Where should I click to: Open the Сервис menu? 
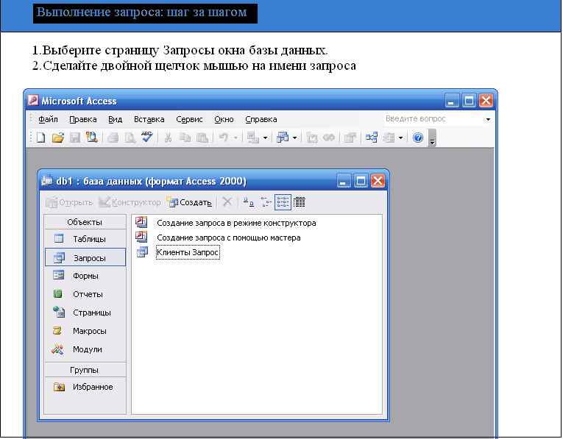point(189,119)
